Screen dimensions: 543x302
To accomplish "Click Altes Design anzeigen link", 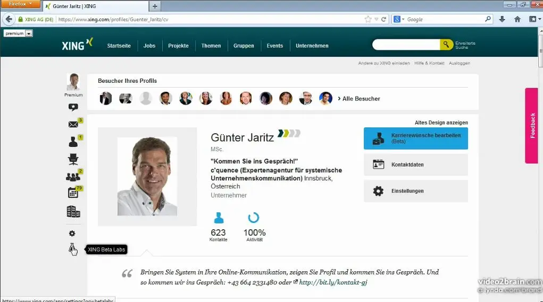I will coord(441,122).
